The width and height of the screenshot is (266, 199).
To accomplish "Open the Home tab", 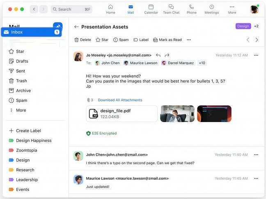I will (x=110, y=9).
